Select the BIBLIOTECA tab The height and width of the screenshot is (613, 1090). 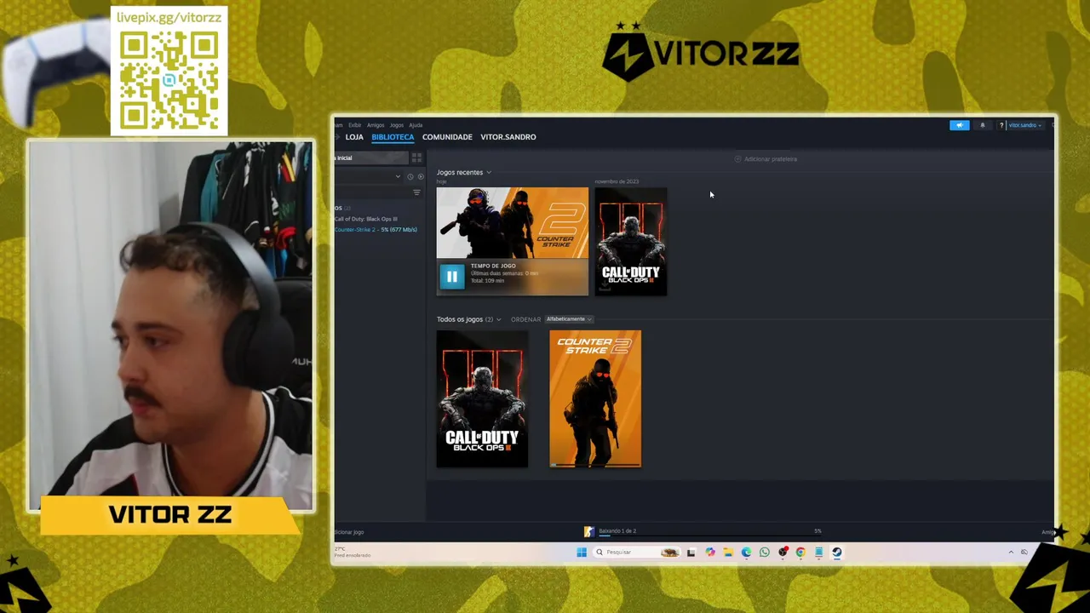pyautogui.click(x=393, y=137)
